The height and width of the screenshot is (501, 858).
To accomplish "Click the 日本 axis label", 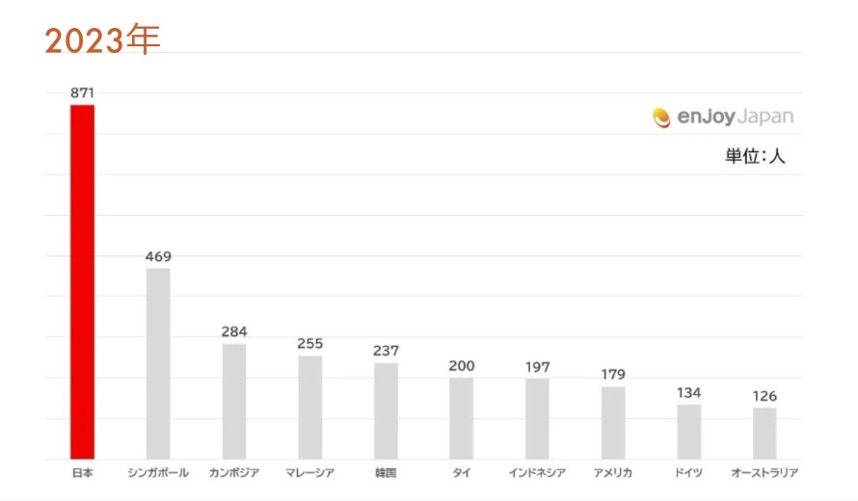I will point(82,473).
